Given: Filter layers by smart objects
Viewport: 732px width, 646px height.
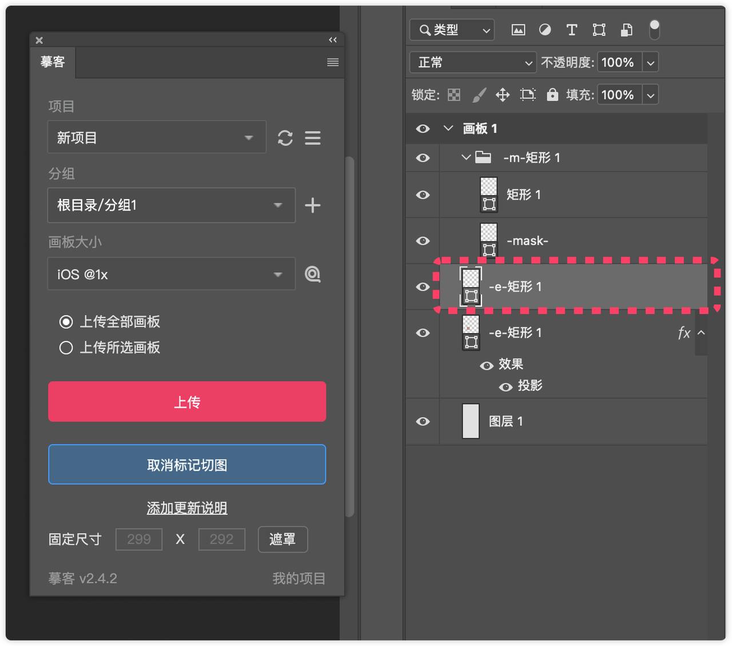Looking at the screenshot, I should (626, 30).
